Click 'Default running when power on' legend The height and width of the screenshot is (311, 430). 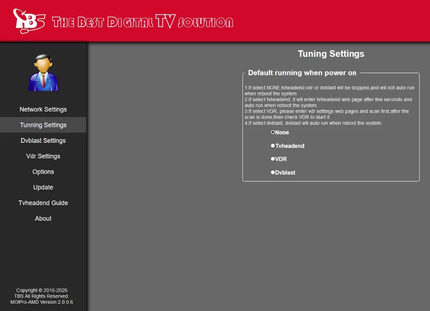(x=302, y=73)
